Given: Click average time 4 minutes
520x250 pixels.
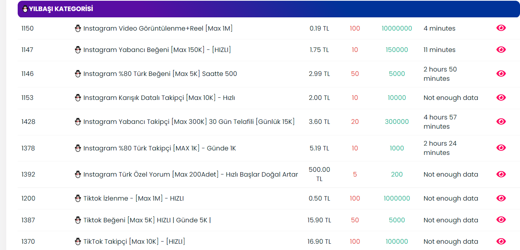Looking at the screenshot, I should coord(439,28).
